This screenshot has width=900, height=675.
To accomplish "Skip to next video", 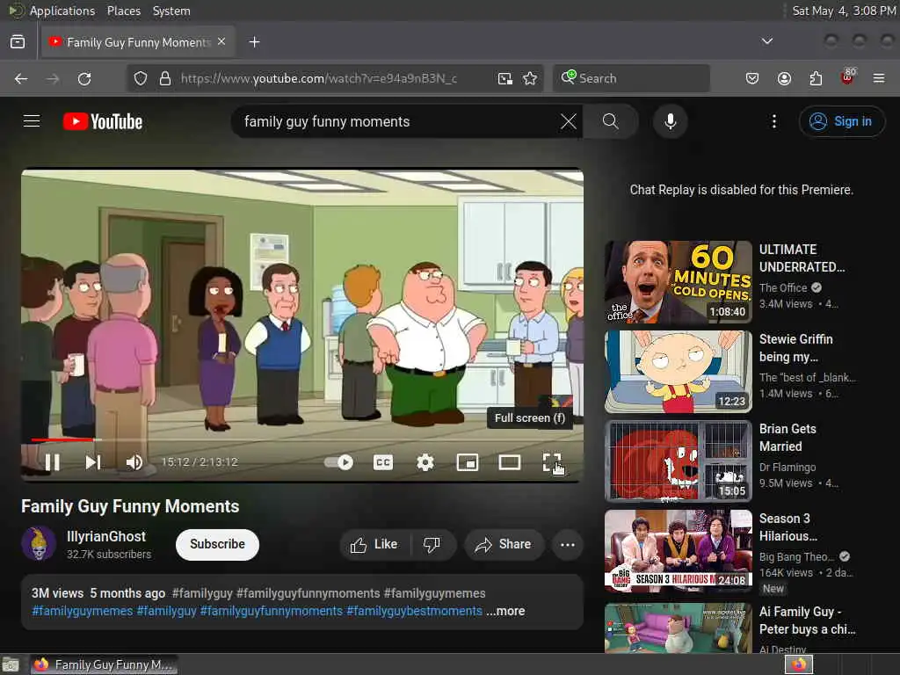I will [x=93, y=462].
